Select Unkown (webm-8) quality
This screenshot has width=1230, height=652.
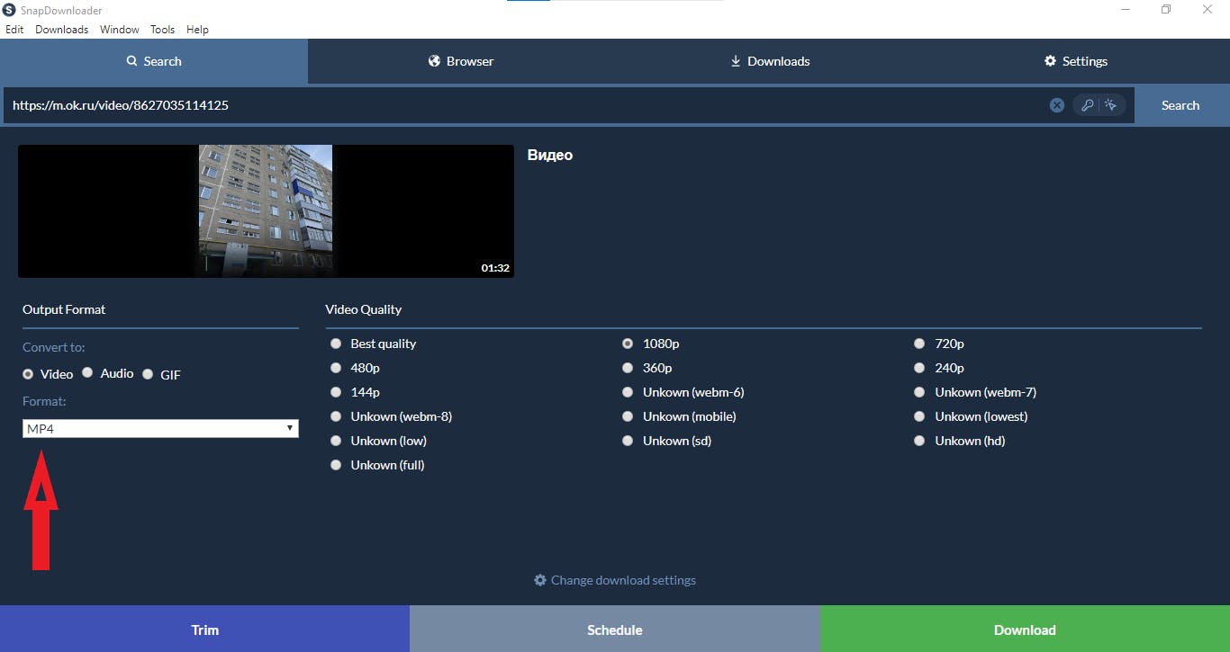(336, 416)
